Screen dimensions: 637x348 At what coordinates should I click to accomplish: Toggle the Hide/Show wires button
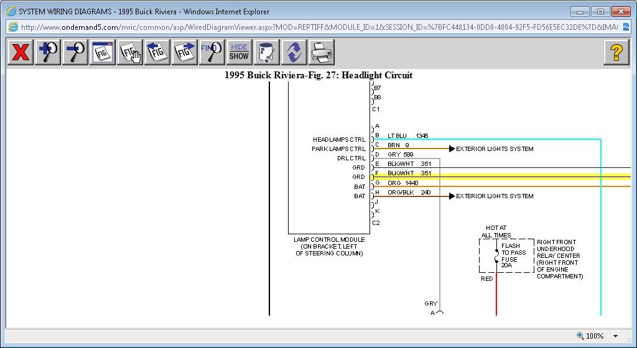coord(239,52)
